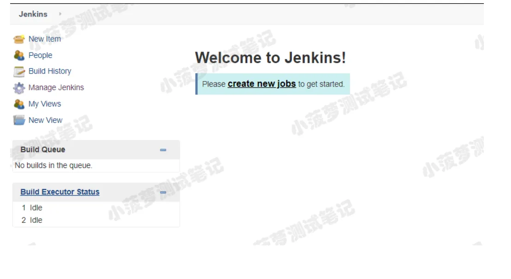Click the My Views users icon
This screenshot has height=279, width=511.
(19, 104)
